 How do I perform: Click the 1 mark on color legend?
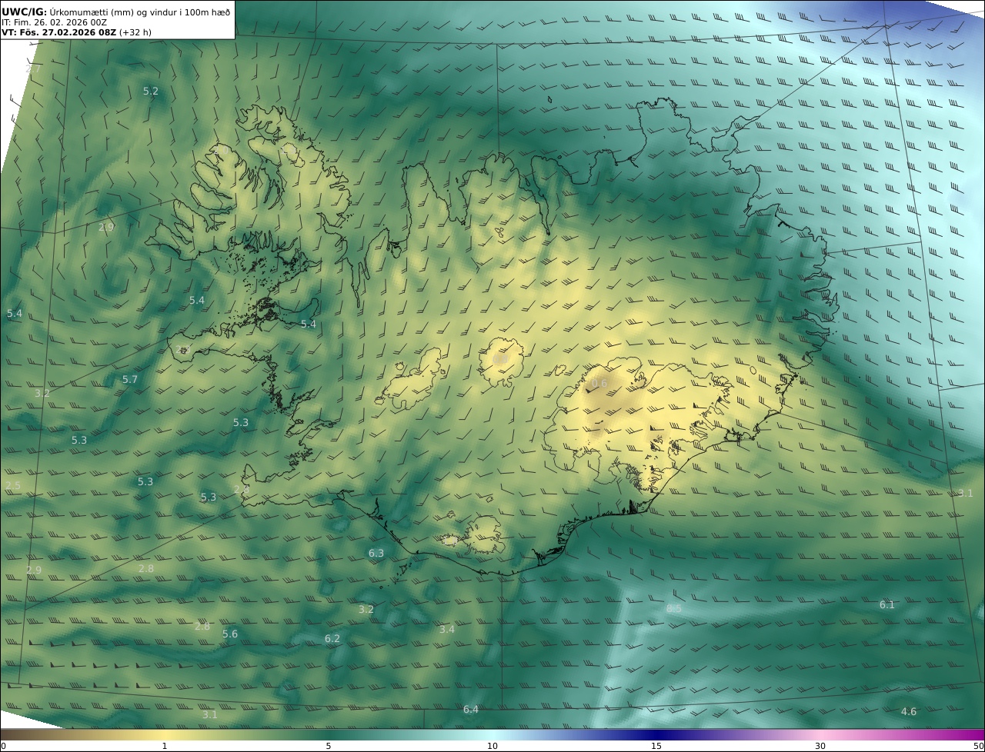pos(165,746)
